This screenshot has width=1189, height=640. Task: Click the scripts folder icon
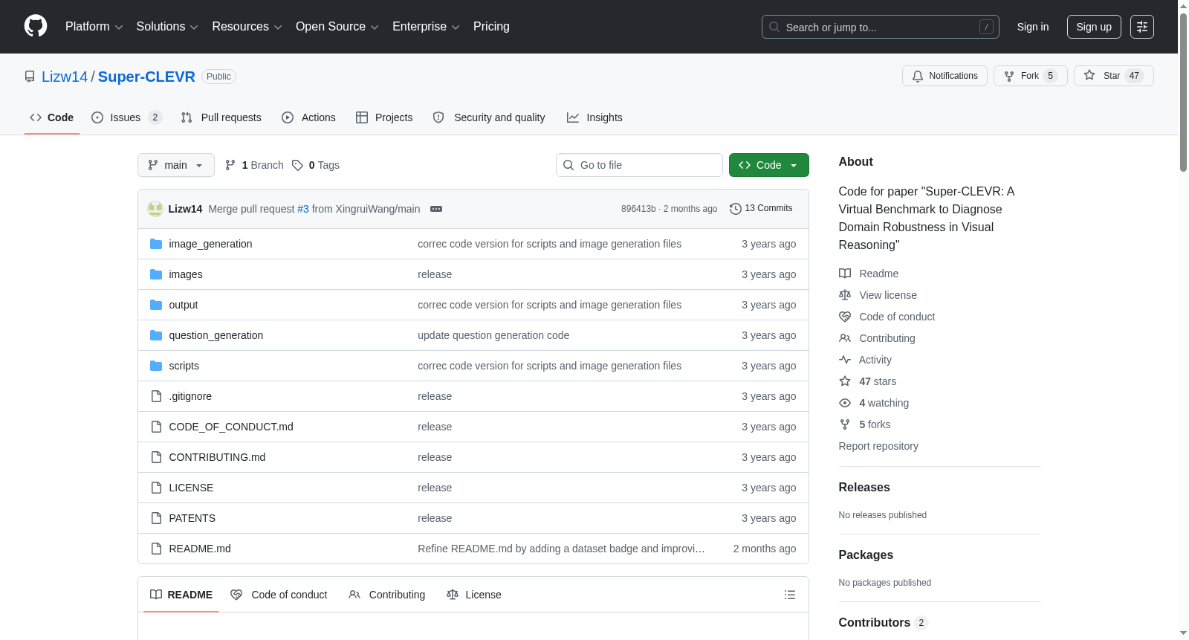point(156,366)
